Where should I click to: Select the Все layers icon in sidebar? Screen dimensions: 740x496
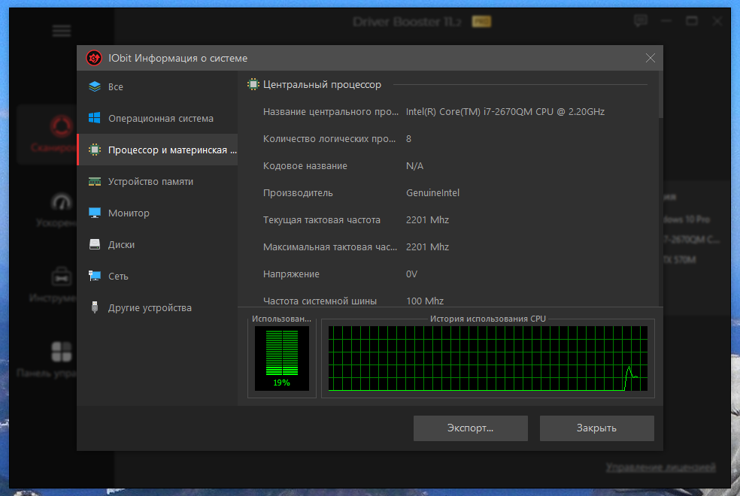95,86
